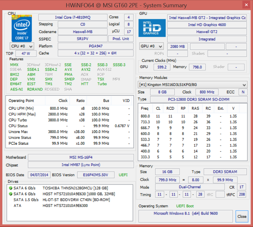This screenshot has width=253, height=227.
Task: Click the CPU LFM (Min) row
Action: tap(69, 108)
